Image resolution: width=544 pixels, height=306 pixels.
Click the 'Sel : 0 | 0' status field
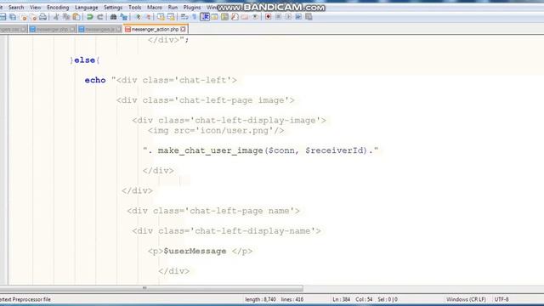(388, 299)
